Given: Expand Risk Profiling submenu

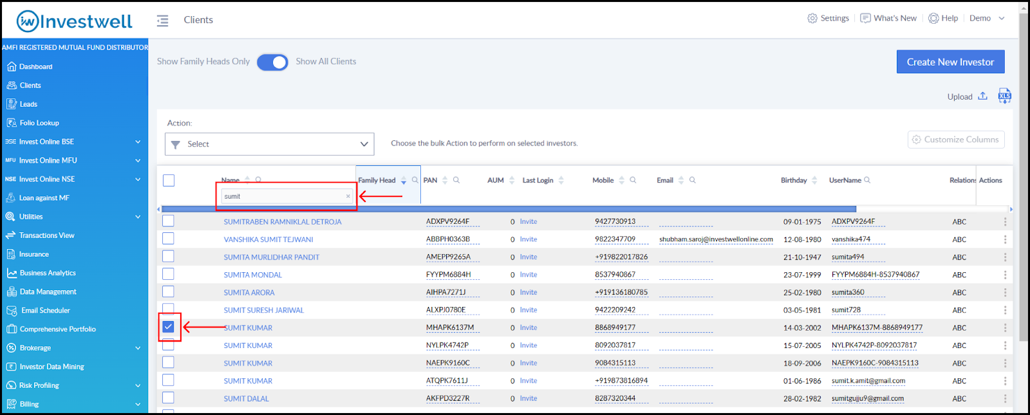Looking at the screenshot, I should 138,385.
